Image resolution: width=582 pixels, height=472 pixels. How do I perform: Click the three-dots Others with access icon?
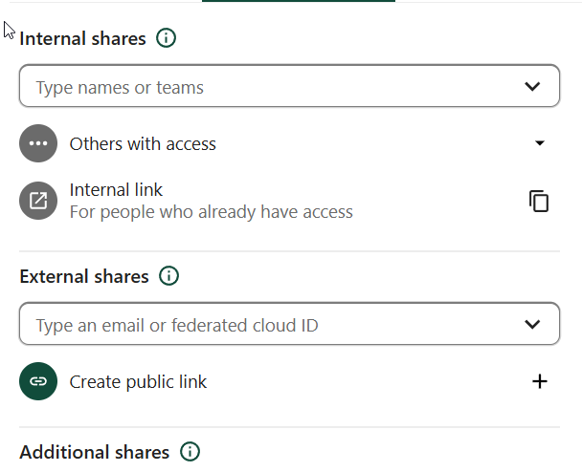(x=38, y=144)
